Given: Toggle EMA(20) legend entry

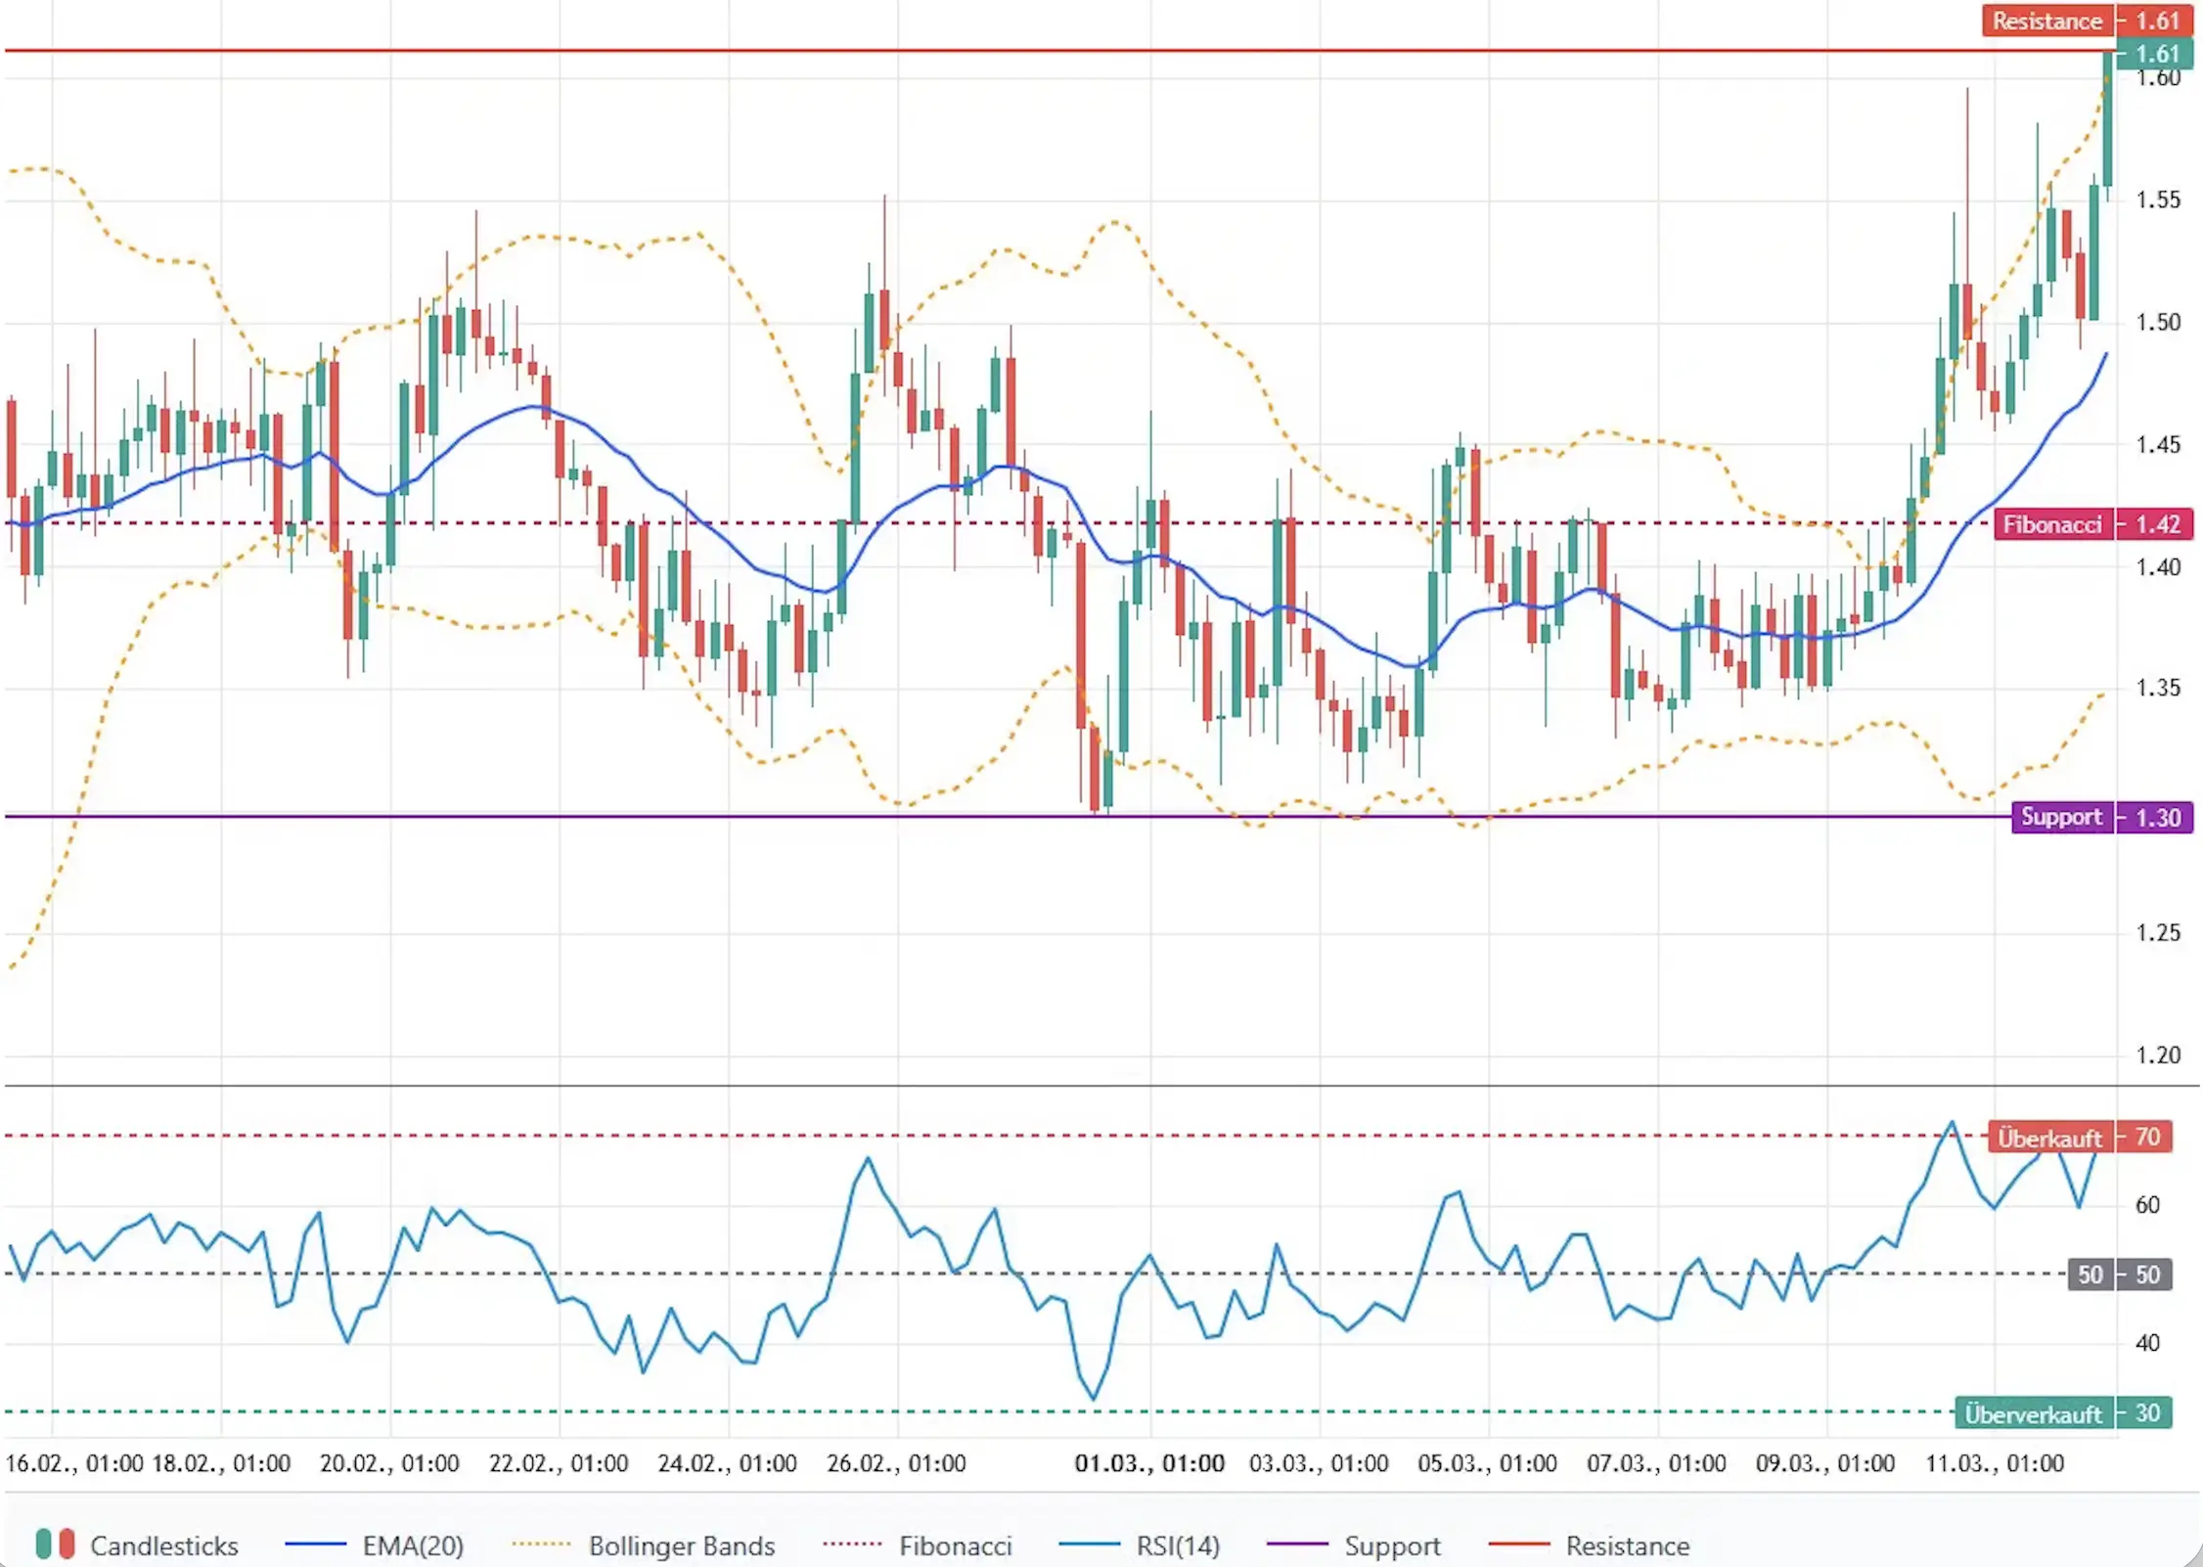Looking at the screenshot, I should 412,1545.
